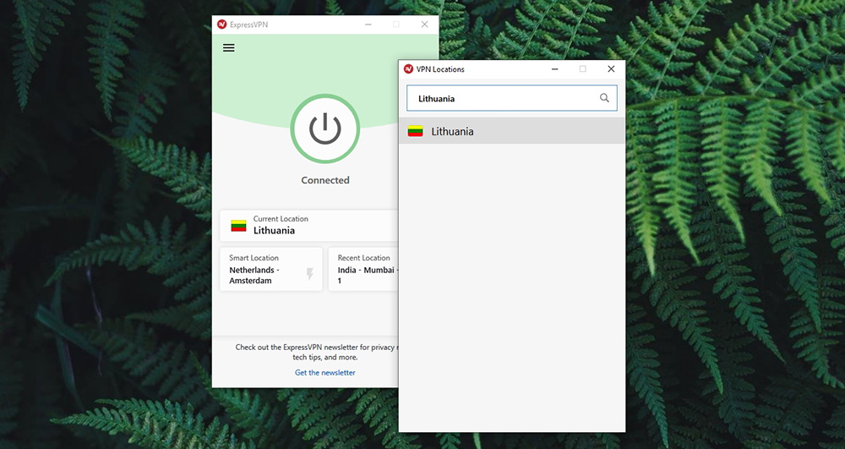Open the ExpressVPN hamburger menu

click(228, 48)
